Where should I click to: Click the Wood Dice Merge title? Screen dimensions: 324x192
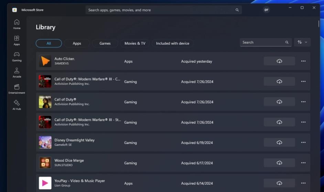pyautogui.click(x=69, y=160)
